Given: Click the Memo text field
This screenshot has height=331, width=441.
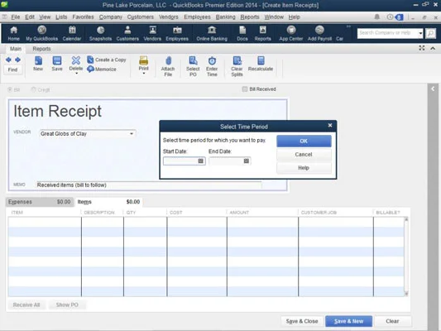Looking at the screenshot, I should point(149,185).
